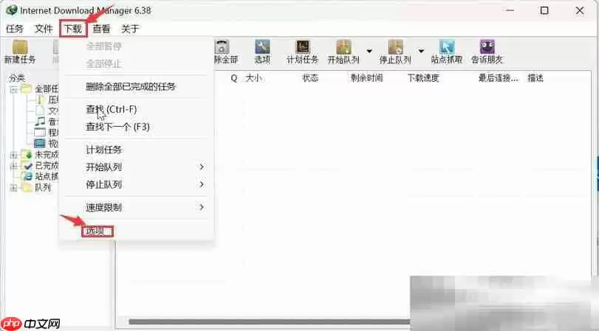599x331 pixels.
Task: Select the documents category icon
Action: 40,111
